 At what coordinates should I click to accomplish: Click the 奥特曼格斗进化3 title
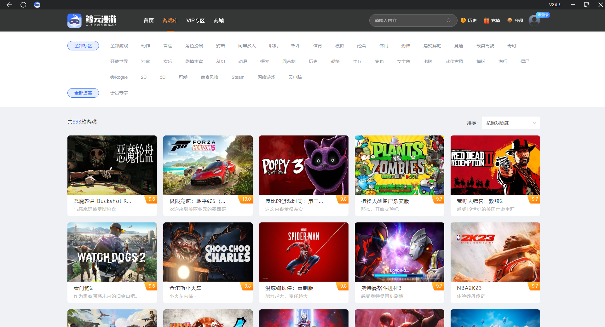coord(381,288)
